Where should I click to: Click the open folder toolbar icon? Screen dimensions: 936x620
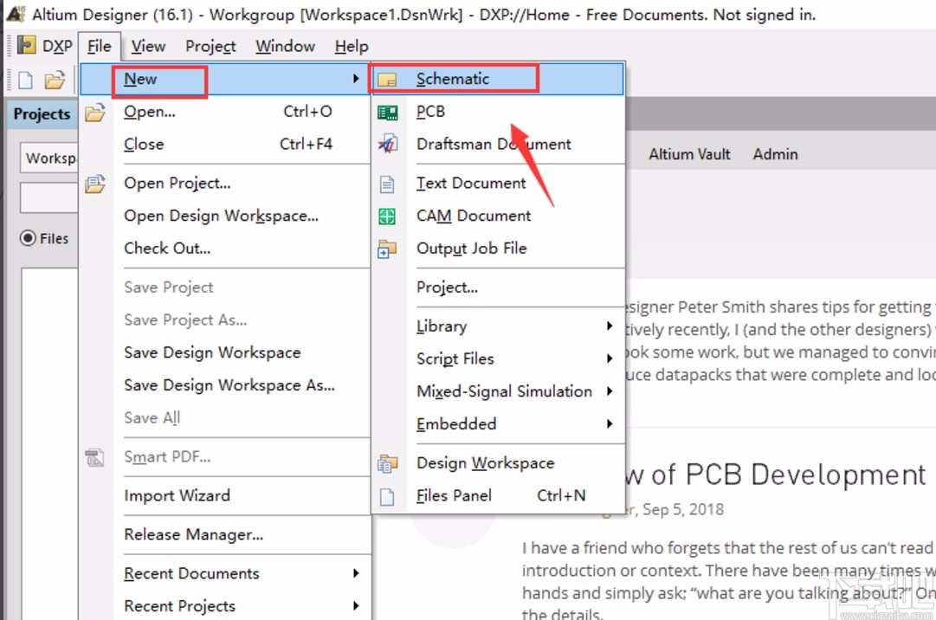pos(55,80)
